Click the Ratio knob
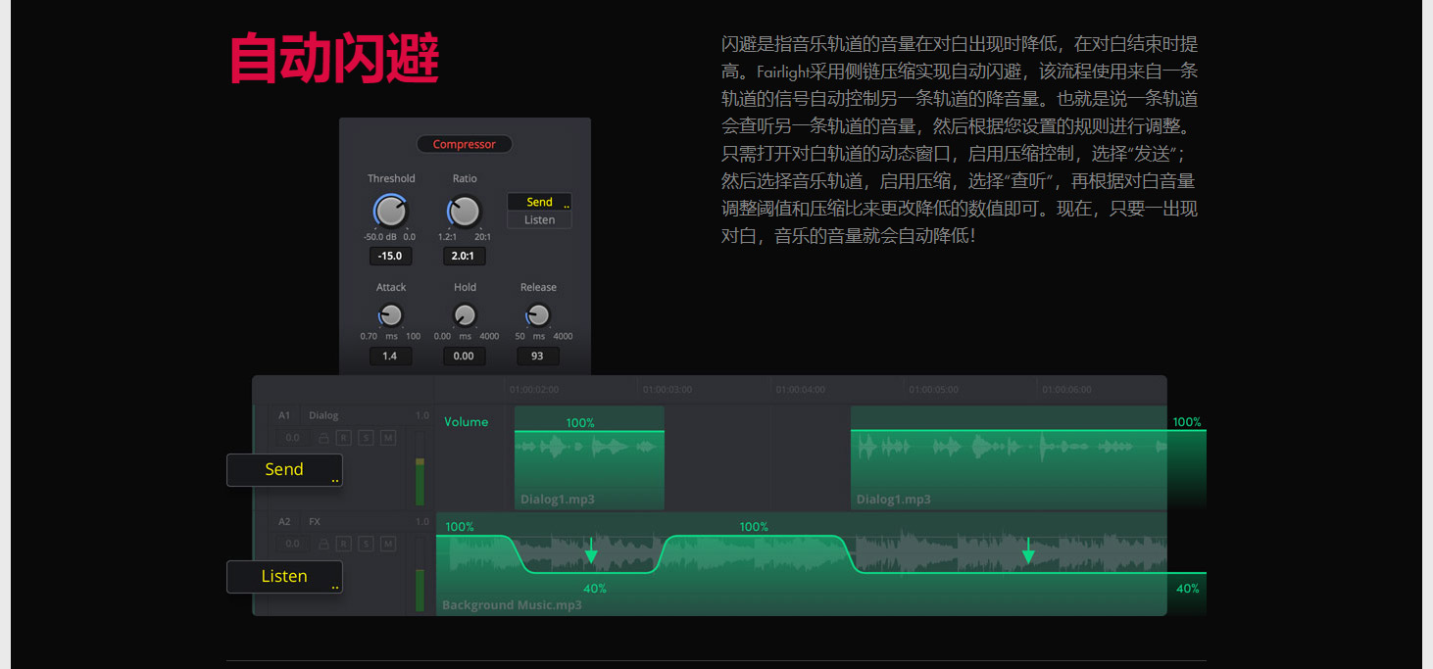The image size is (1433, 669). pos(465,211)
